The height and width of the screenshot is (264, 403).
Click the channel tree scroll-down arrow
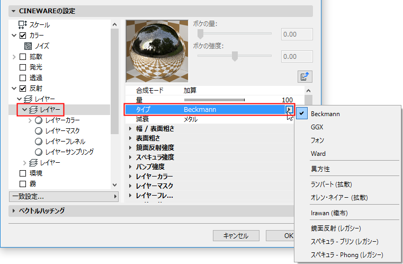point(114,185)
